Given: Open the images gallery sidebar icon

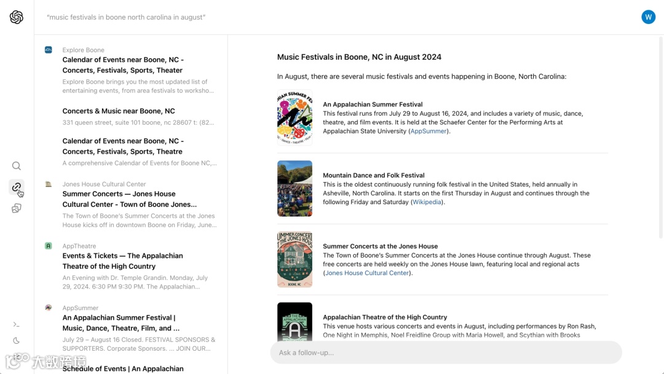Looking at the screenshot, I should 17,208.
